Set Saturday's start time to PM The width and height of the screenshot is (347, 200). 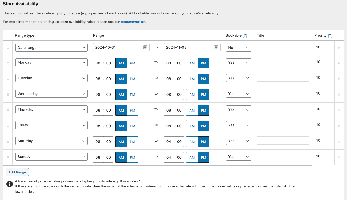click(133, 141)
